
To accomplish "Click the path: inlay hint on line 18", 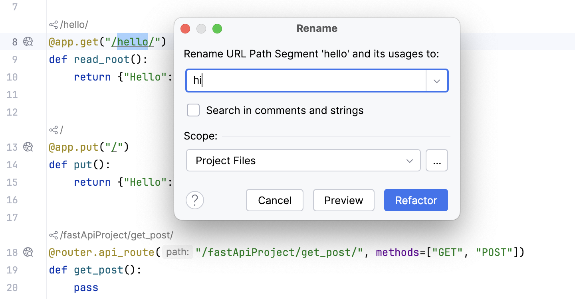I will pos(177,252).
